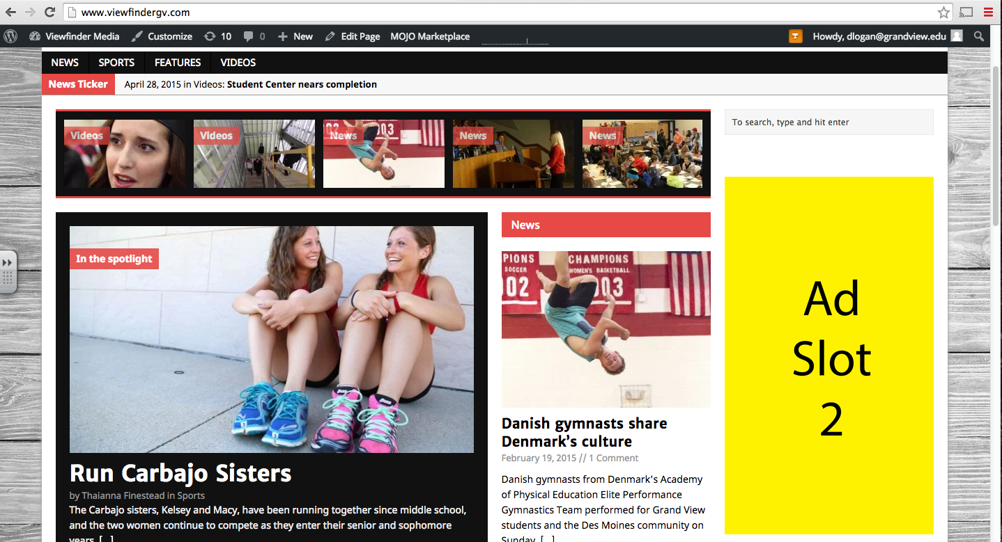
Task: Click the Edit Page button
Action: [353, 36]
